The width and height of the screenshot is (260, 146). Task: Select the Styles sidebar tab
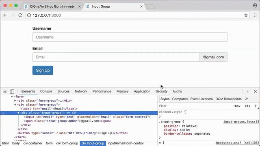click(x=165, y=99)
